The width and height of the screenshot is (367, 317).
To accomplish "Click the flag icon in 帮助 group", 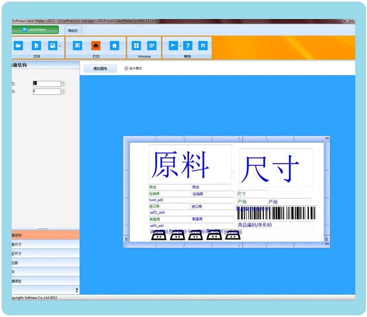I will pyautogui.click(x=173, y=45).
